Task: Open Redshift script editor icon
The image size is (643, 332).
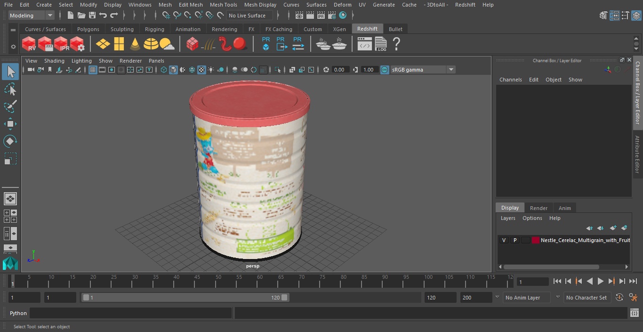Action: [365, 44]
